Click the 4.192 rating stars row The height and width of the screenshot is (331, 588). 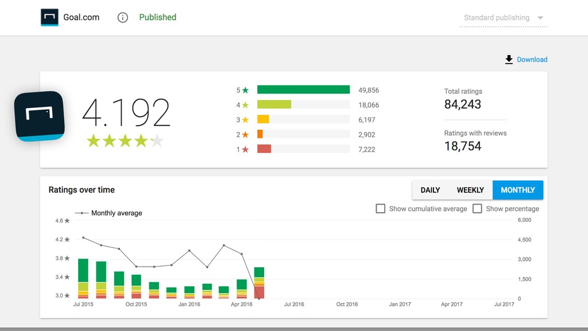[125, 141]
